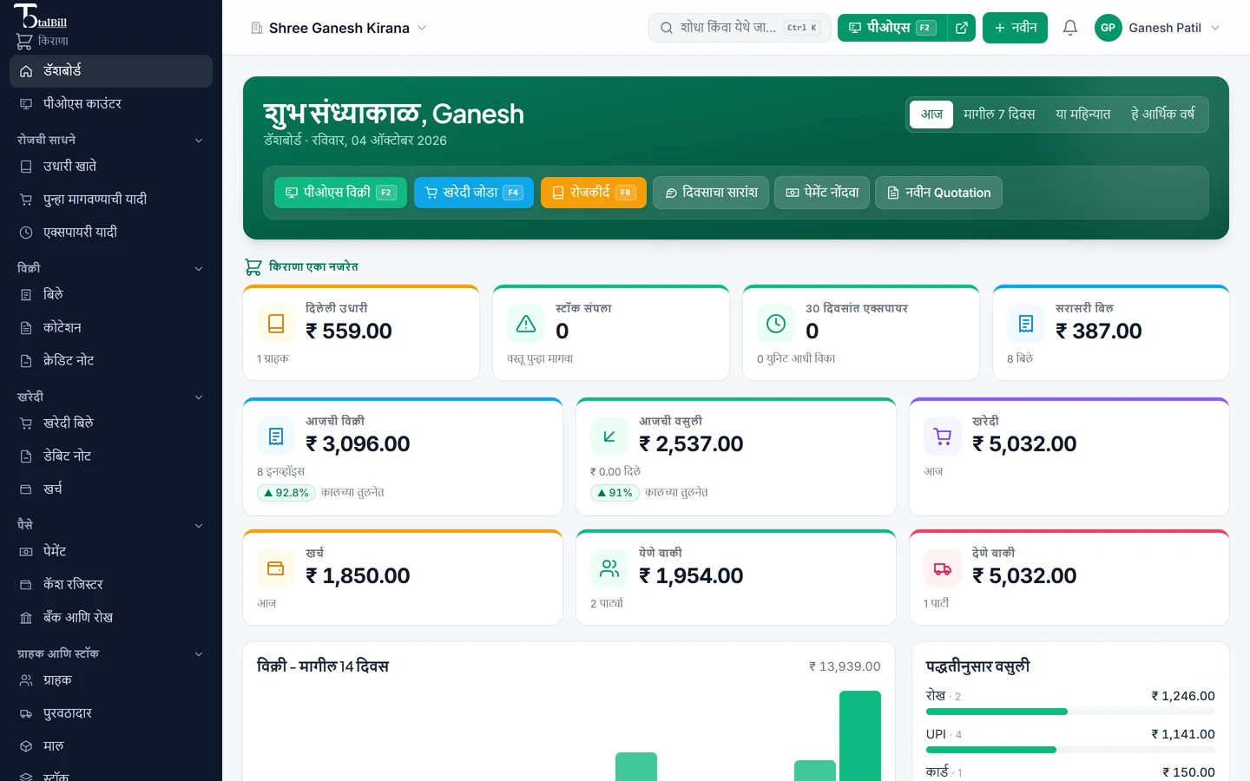Click the 30 दिवसांत एक्सपायर clock icon
This screenshot has height=781, width=1250.
[x=776, y=324]
